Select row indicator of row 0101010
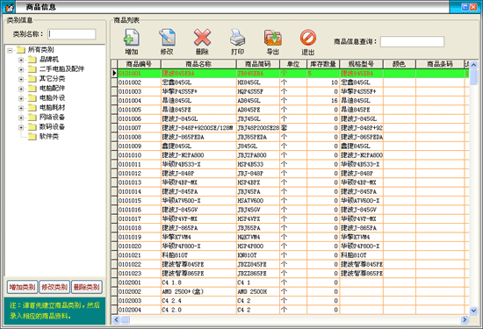This screenshot has width=483, height=329. point(114,155)
